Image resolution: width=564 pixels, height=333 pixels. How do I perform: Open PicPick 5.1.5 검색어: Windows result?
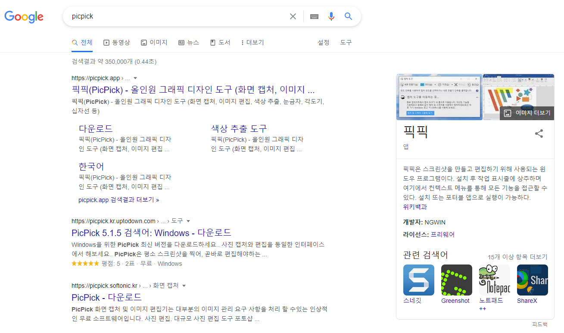coord(152,233)
